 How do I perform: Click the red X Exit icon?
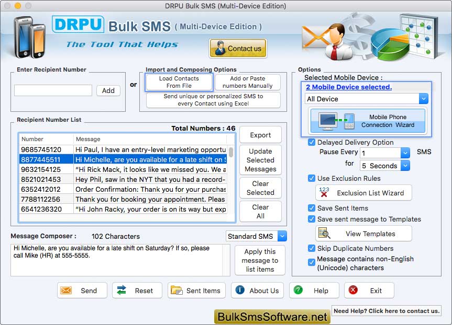tap(353, 290)
